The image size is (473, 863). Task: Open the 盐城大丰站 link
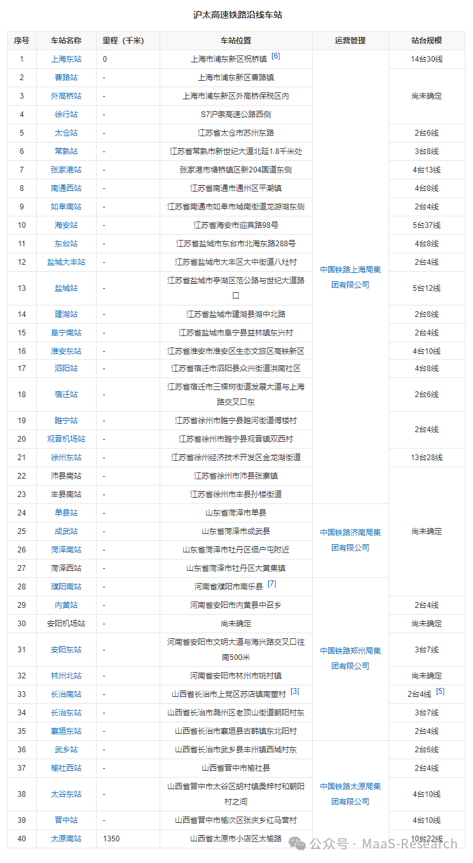click(66, 262)
